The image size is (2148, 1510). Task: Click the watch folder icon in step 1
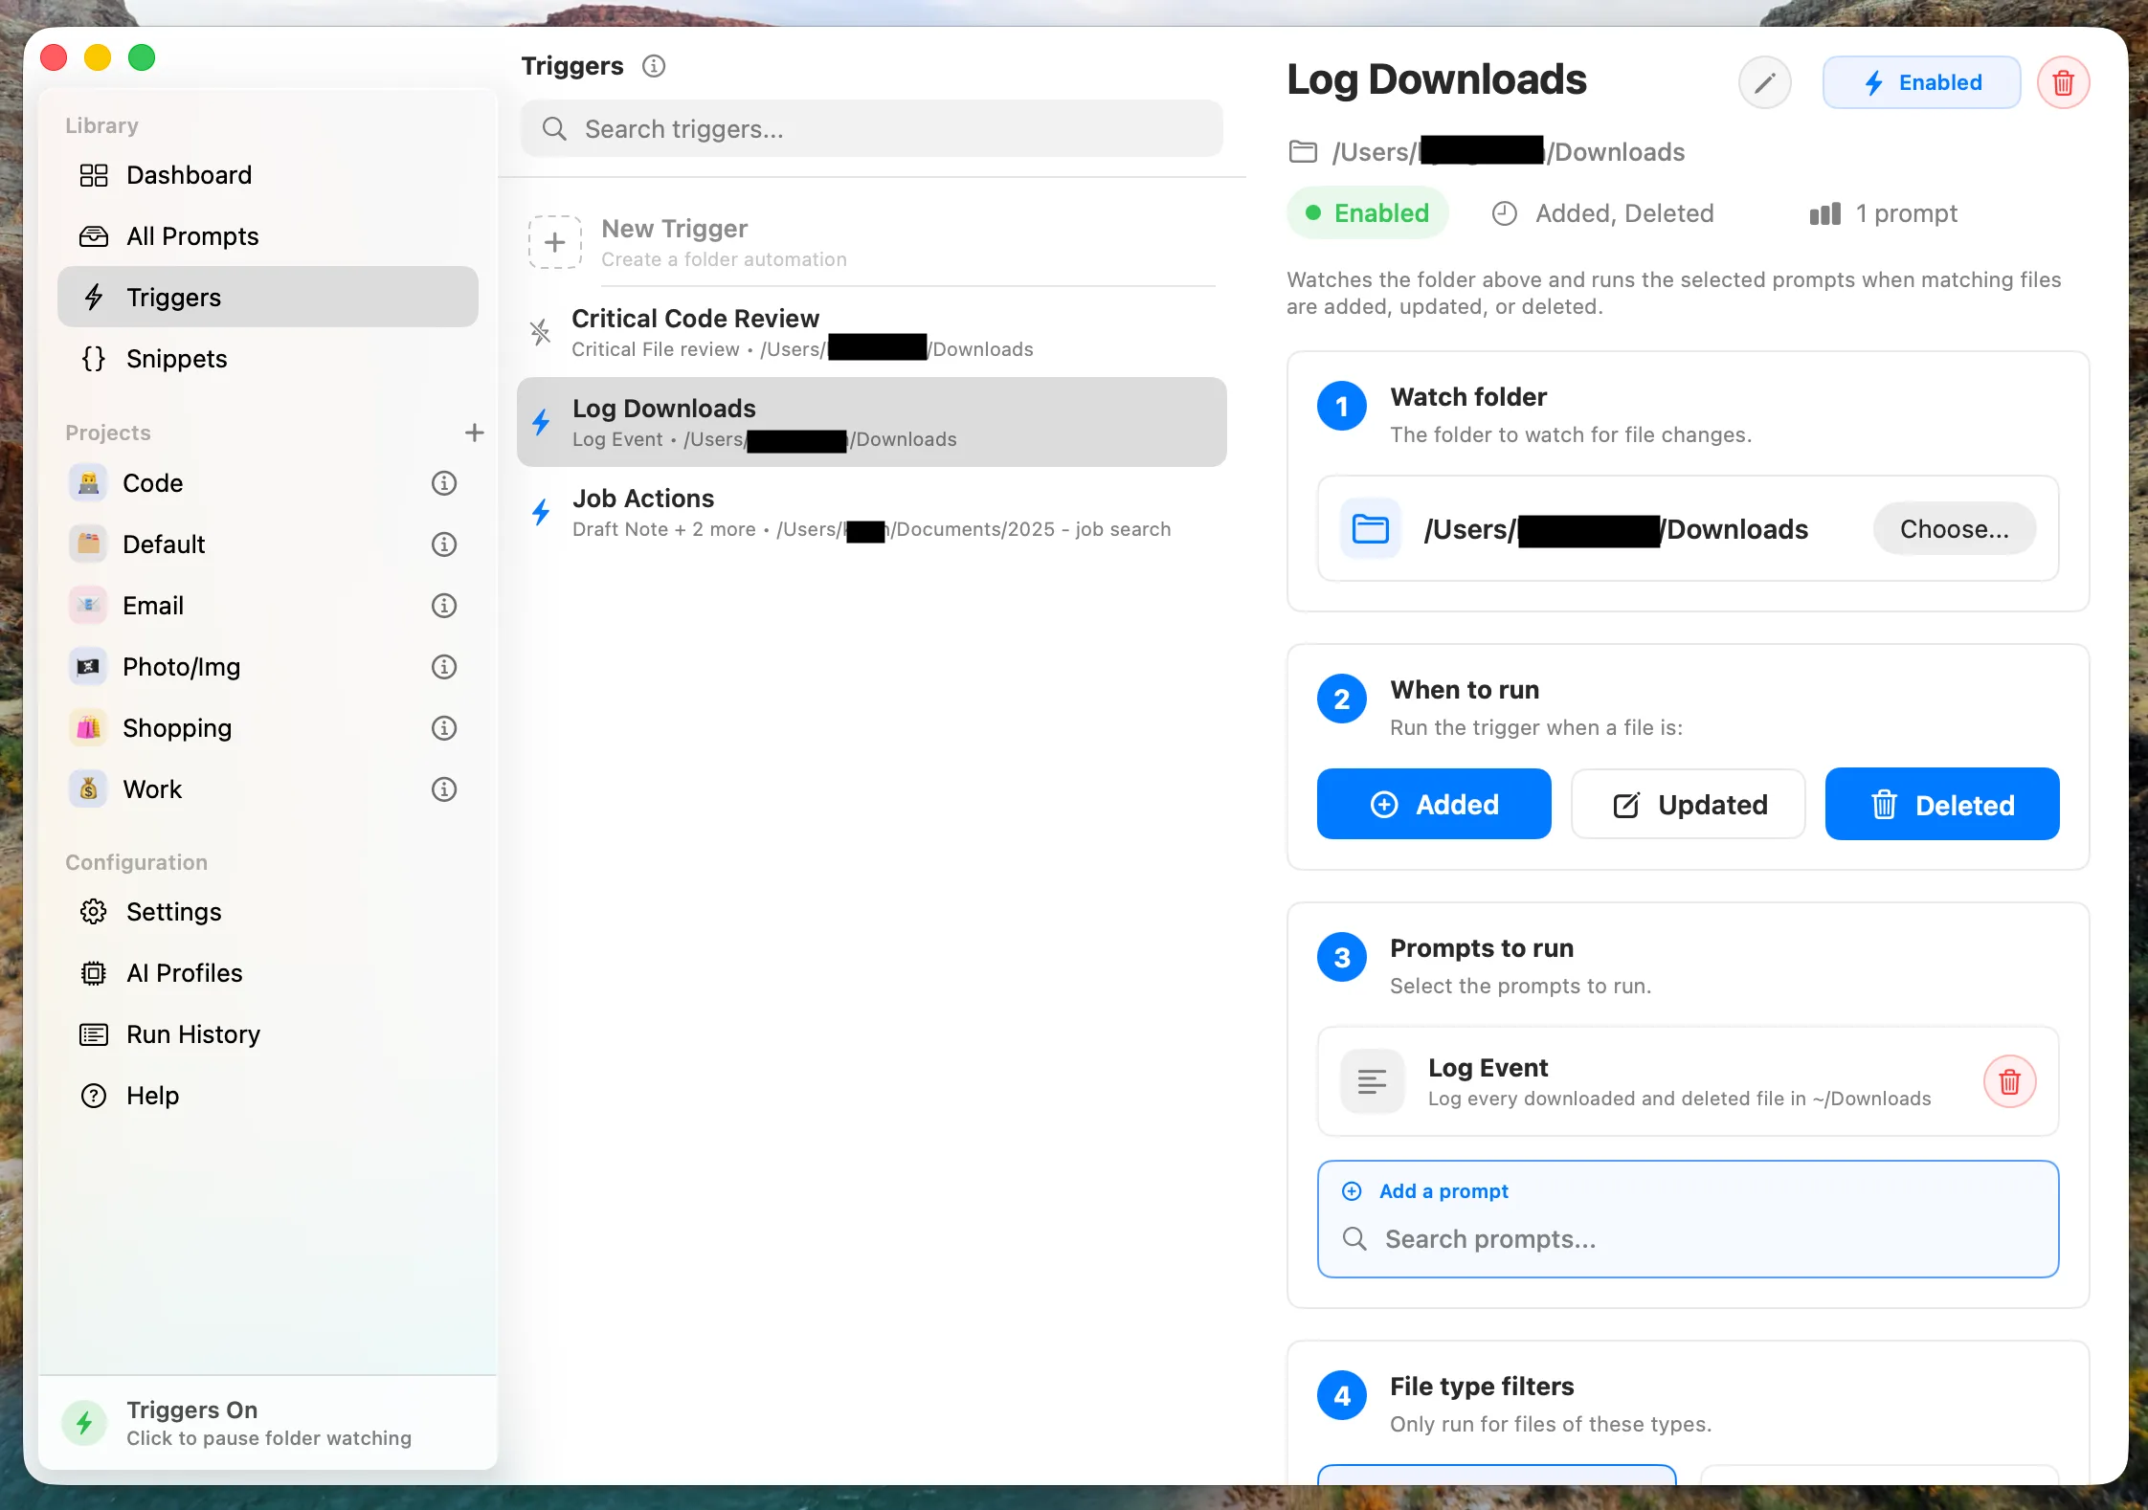point(1371,528)
